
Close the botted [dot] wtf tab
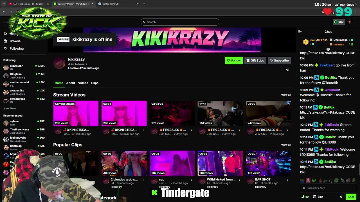tap(137, 4)
